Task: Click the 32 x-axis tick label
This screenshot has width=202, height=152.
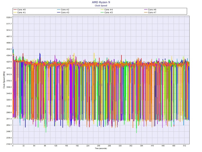Action: (24, 146)
